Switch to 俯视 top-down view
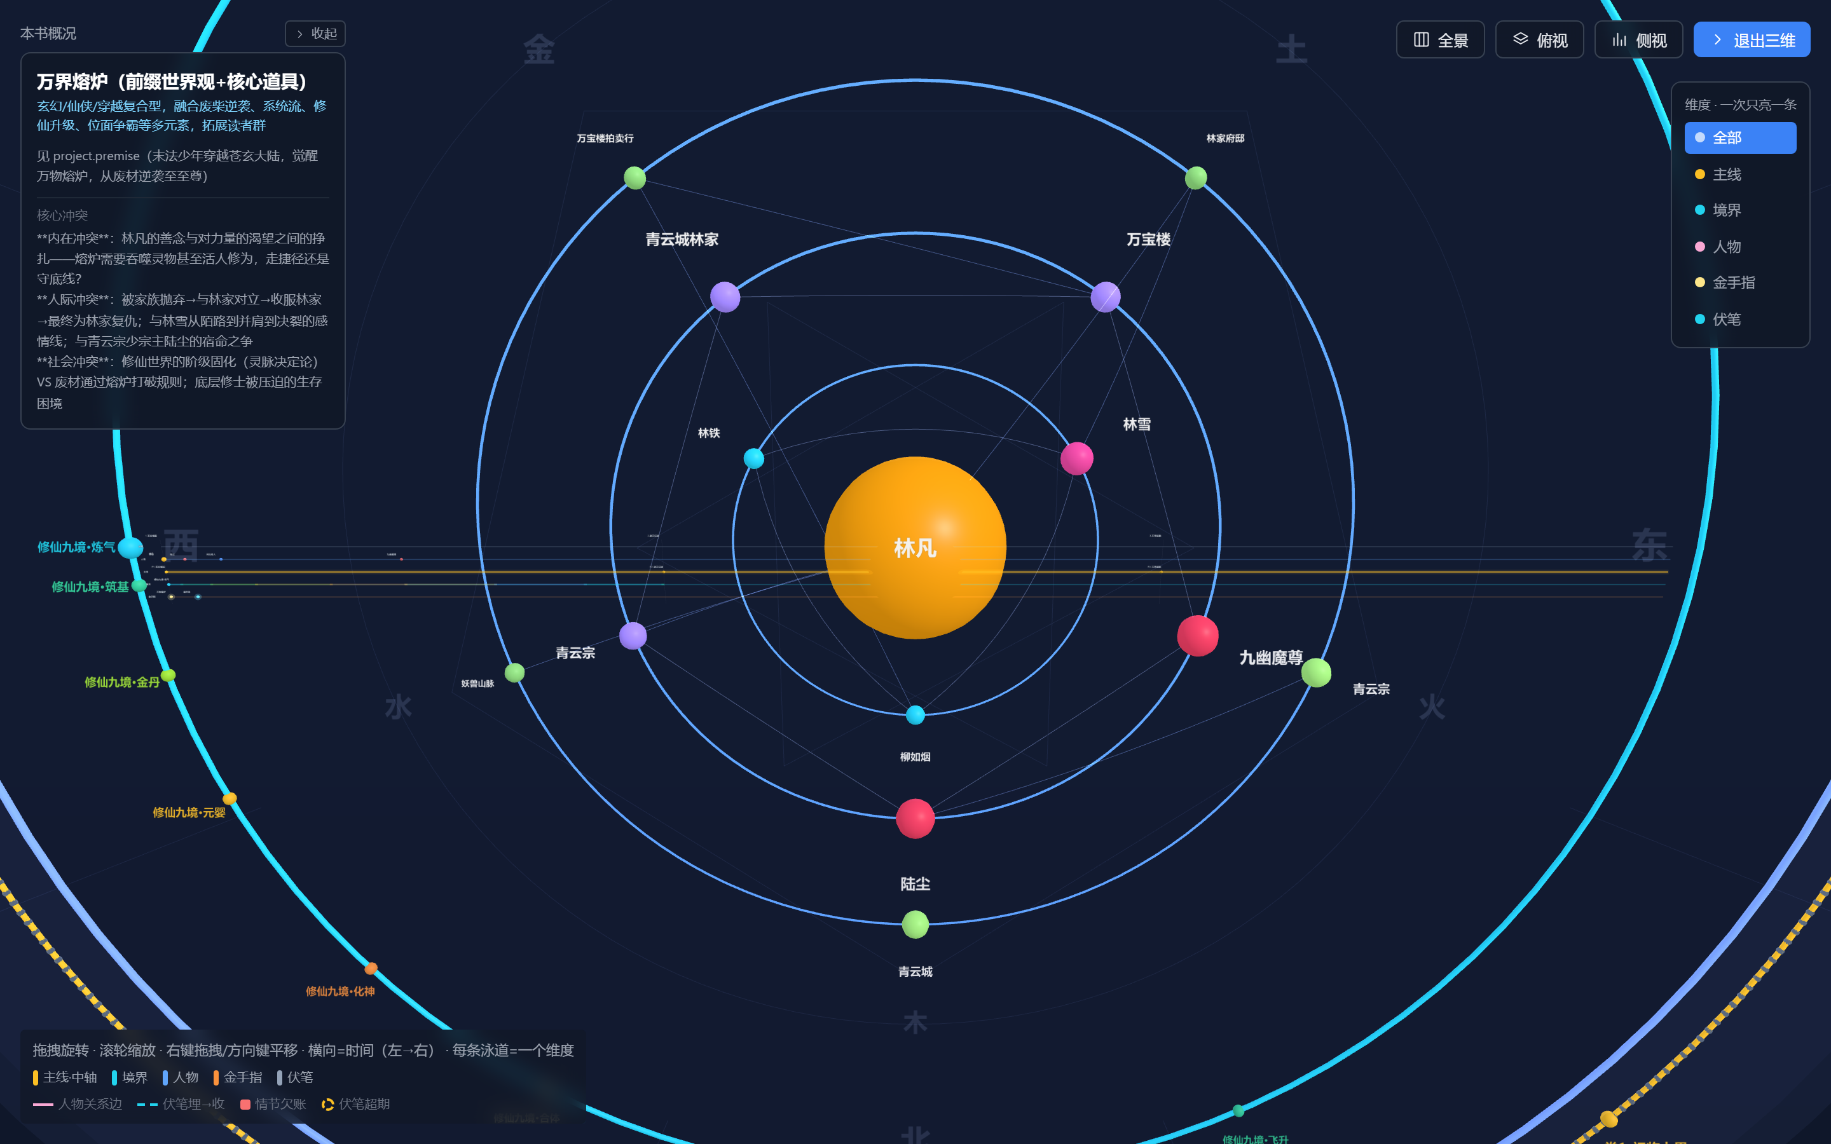The height and width of the screenshot is (1144, 1831). pos(1539,39)
